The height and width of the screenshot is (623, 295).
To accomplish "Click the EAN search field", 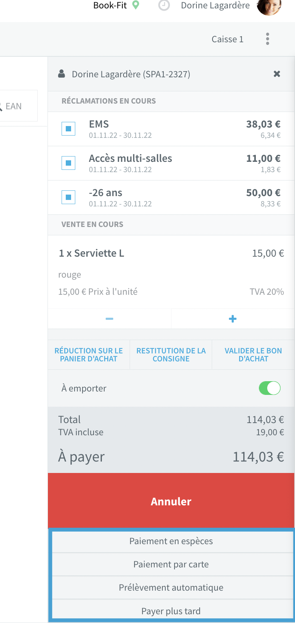I will pyautogui.click(x=18, y=106).
